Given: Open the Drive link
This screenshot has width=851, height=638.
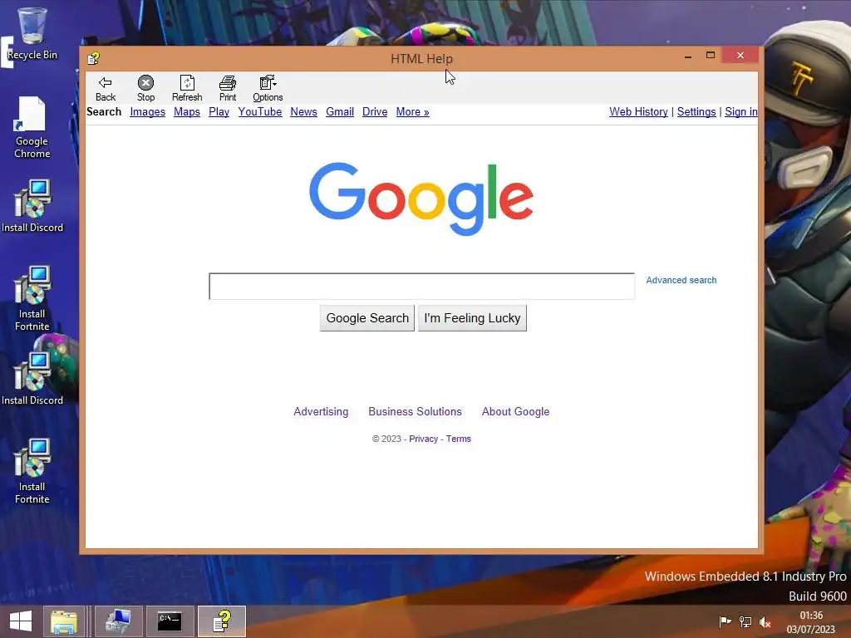Looking at the screenshot, I should tap(375, 112).
